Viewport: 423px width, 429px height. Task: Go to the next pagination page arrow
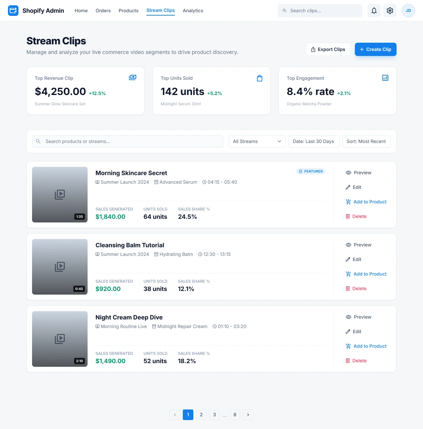[248, 415]
